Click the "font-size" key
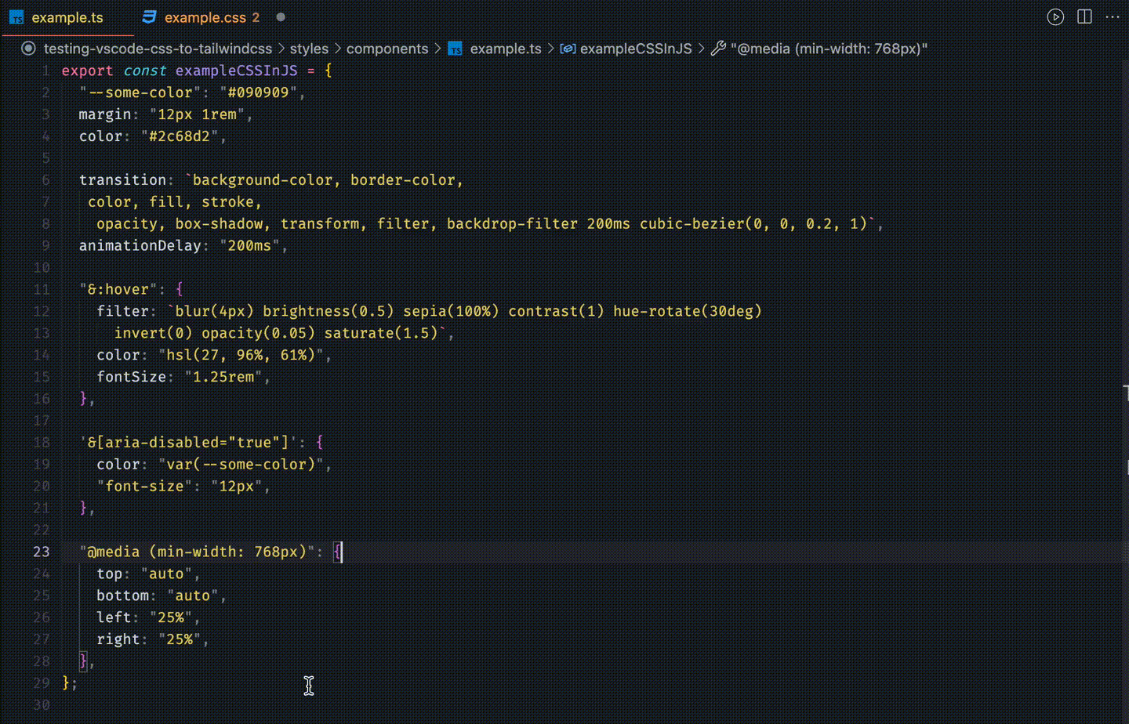Image resolution: width=1129 pixels, height=724 pixels. (x=144, y=486)
